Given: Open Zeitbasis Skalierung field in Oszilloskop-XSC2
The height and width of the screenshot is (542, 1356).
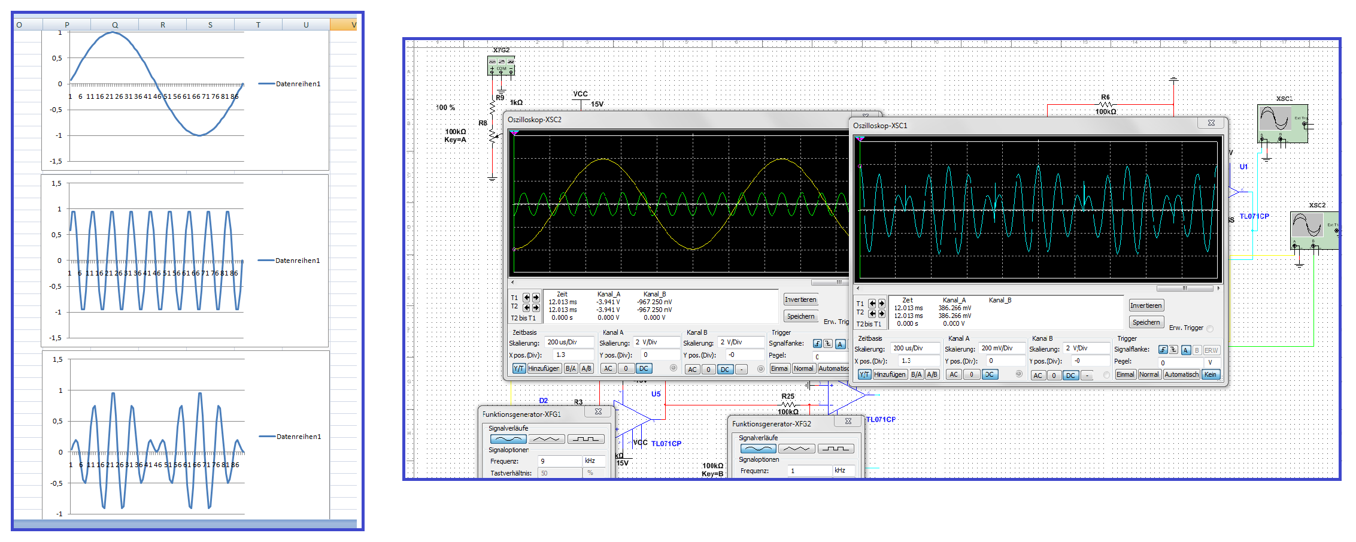Looking at the screenshot, I should pos(569,343).
